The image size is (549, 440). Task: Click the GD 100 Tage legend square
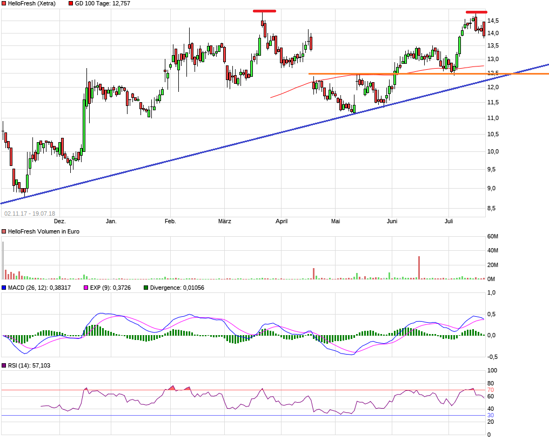click(x=71, y=3)
